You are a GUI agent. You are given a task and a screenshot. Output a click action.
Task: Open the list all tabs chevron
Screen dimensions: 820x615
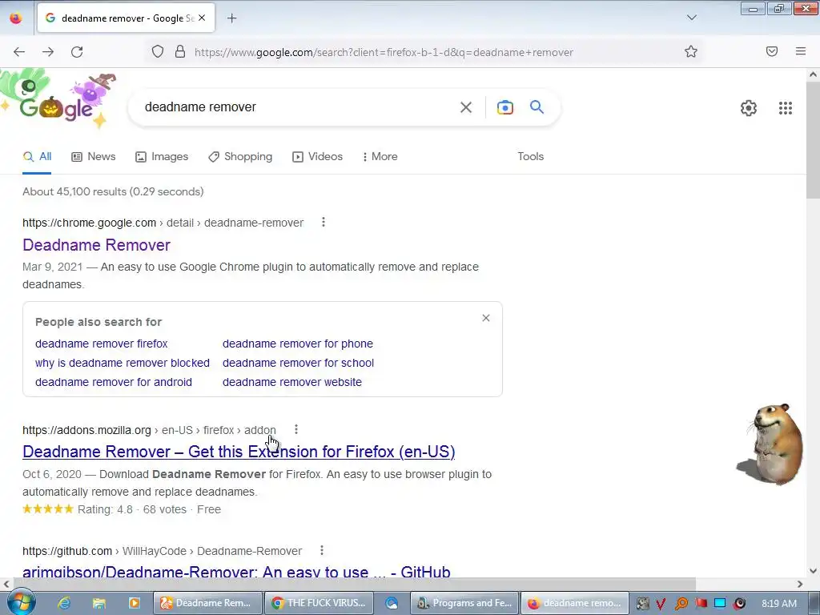(x=691, y=18)
